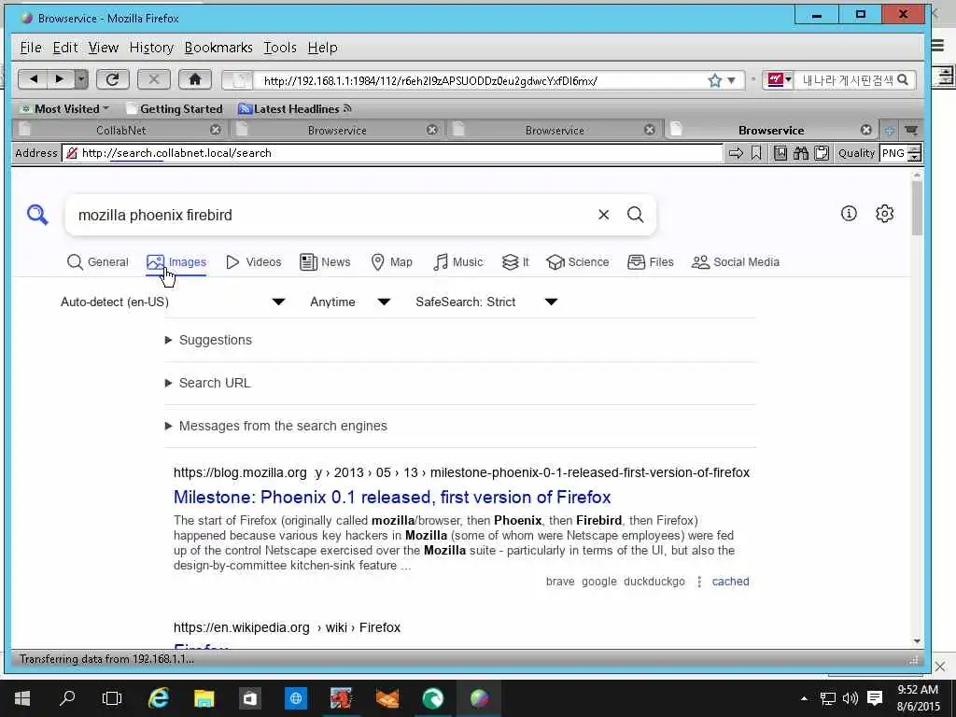Image resolution: width=956 pixels, height=717 pixels.
Task: Open the View menu
Action: (x=103, y=48)
